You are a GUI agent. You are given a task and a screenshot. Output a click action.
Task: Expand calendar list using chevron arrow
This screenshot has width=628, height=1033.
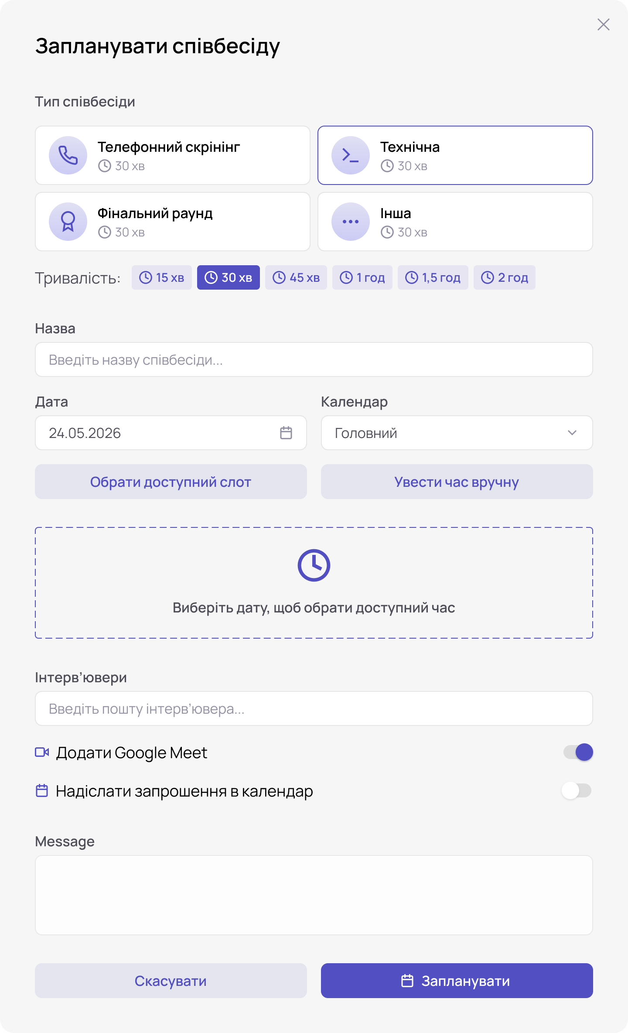click(572, 433)
